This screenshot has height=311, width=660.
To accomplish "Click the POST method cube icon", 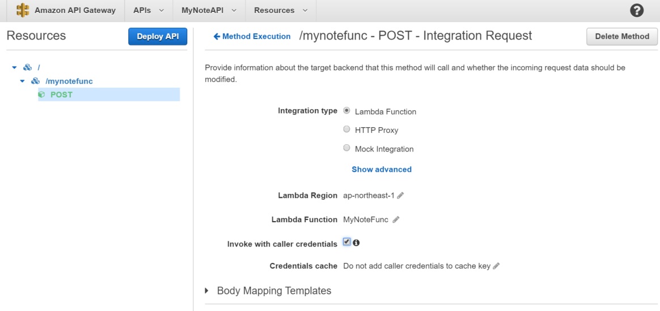I will pyautogui.click(x=41, y=95).
